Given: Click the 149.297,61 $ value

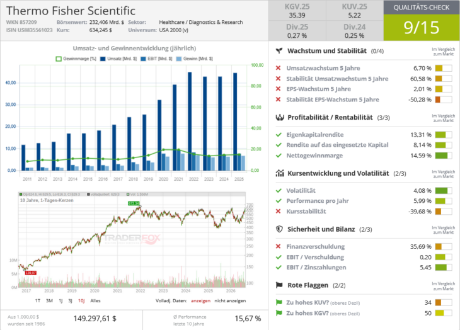Looking at the screenshot, I should click(x=95, y=319).
